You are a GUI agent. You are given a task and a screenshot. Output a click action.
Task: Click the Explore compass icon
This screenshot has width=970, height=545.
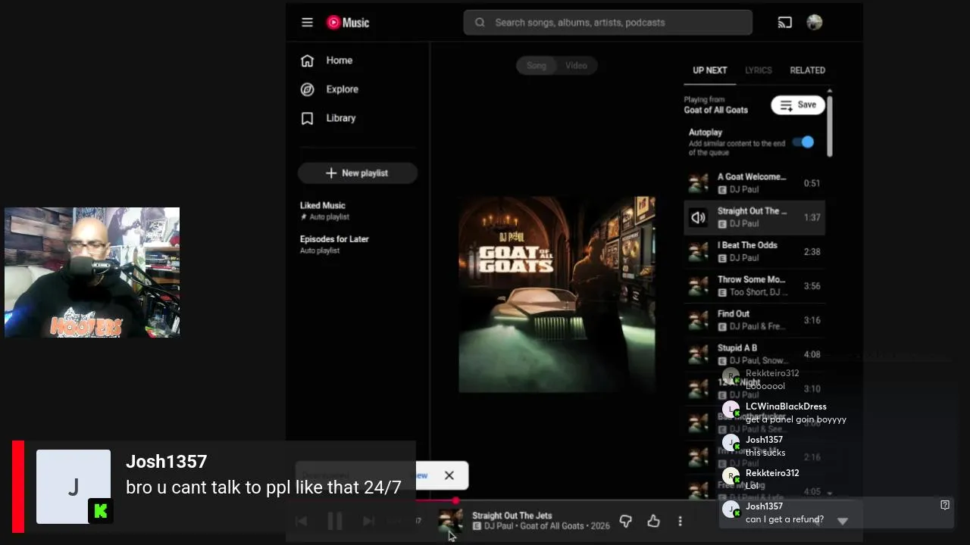click(307, 89)
